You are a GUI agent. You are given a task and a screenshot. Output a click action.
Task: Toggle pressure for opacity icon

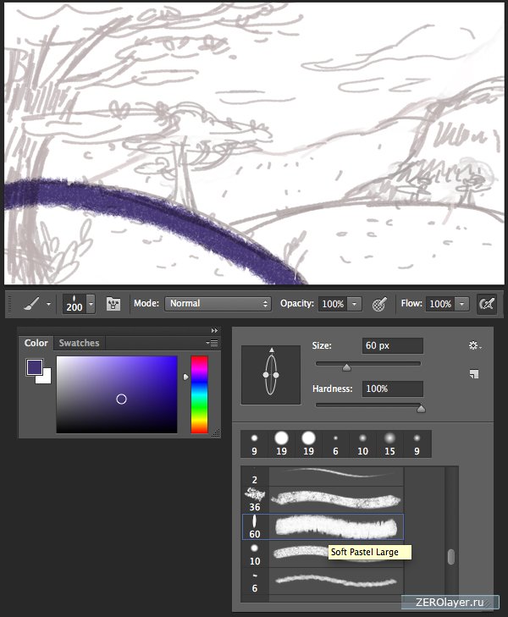[x=379, y=304]
